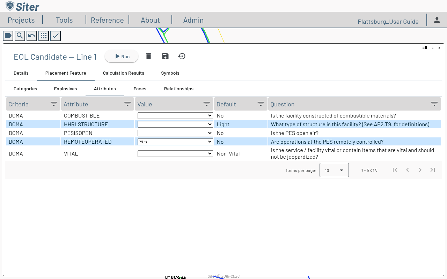447x279 pixels.
Task: Open the Relationships sub-tab
Action: [x=179, y=89]
